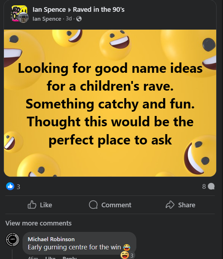Open Michael Robinson's profile picture

pyautogui.click(x=12, y=239)
